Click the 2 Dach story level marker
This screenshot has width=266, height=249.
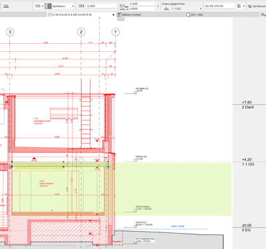(x=248, y=105)
